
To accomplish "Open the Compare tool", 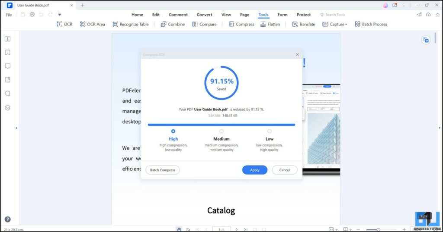I will click(x=204, y=24).
